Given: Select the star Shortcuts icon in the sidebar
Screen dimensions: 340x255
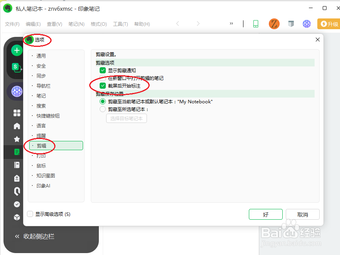Looking at the screenshot, I should click(16, 139).
